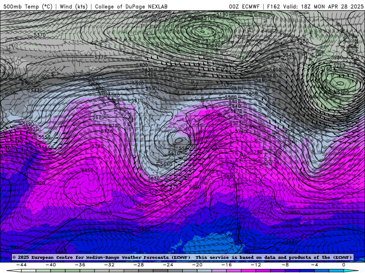Select the -36 value on the color scale
The image size is (365, 273).
(80, 265)
